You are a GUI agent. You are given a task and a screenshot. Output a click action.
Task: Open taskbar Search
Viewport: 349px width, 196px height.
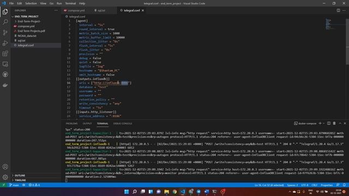click(x=135, y=192)
